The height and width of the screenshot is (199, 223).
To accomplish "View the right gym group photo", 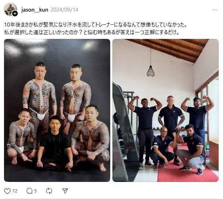I will (x=166, y=110).
